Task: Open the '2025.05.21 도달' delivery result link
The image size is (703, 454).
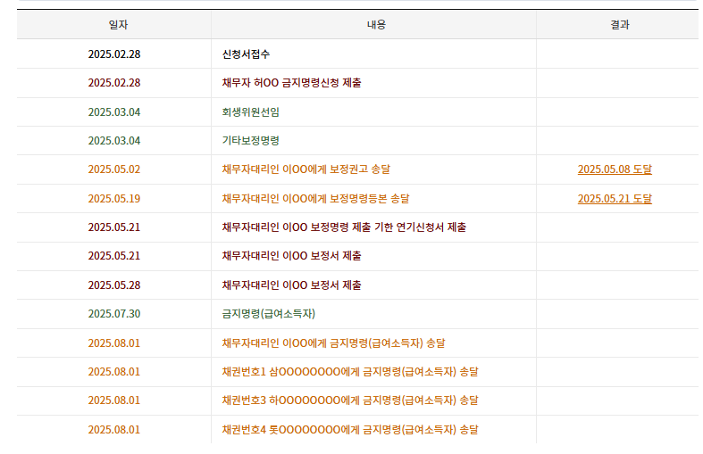Action: tap(615, 198)
